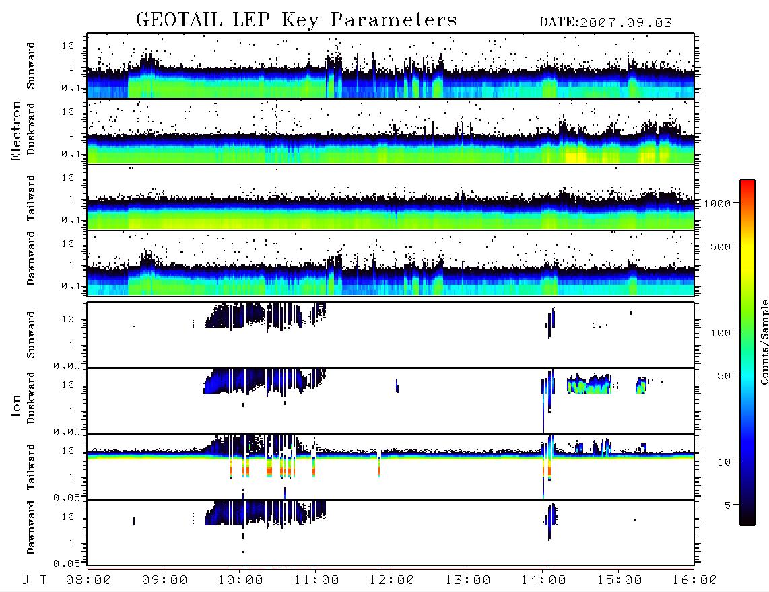The width and height of the screenshot is (769, 592).
Task: Click the U T axis label
Action: (34, 581)
